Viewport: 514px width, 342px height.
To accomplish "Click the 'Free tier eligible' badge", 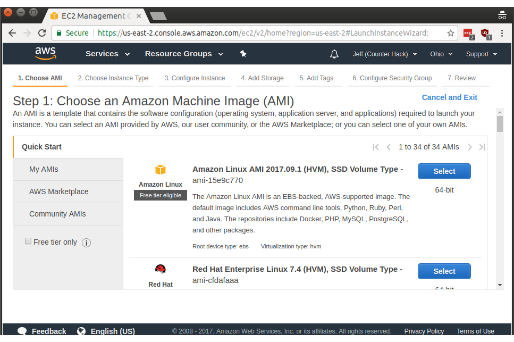I will point(161,195).
